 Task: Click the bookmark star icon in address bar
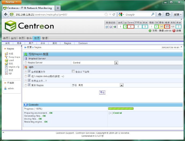click(x=106, y=14)
